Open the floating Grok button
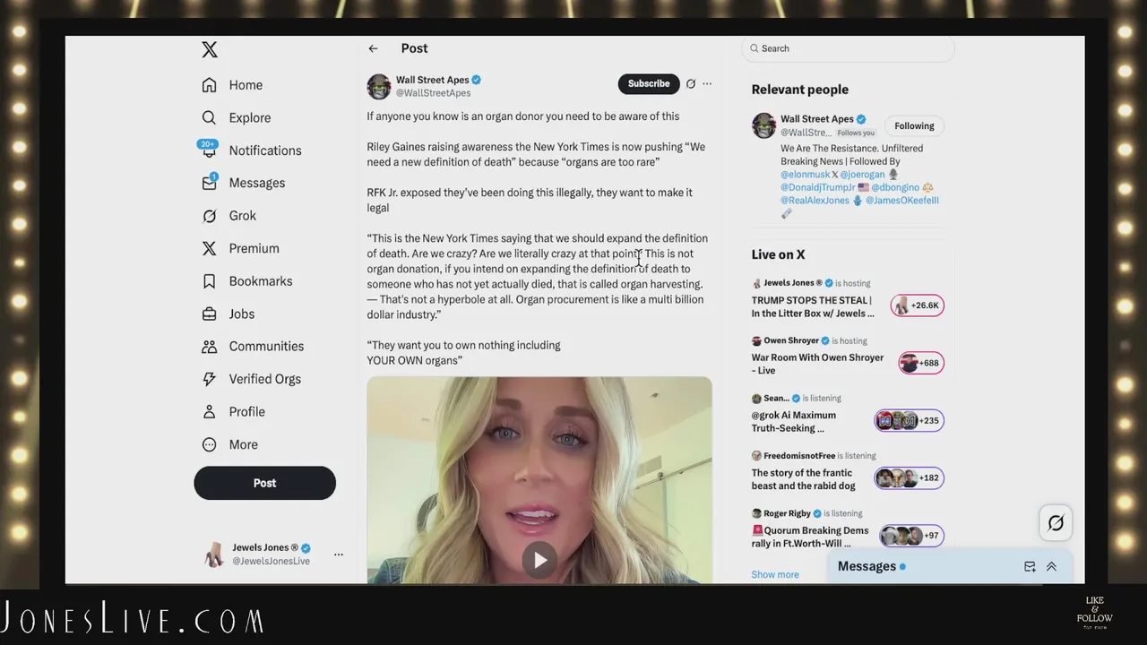Screen dimensions: 1147x645 tap(1056, 523)
